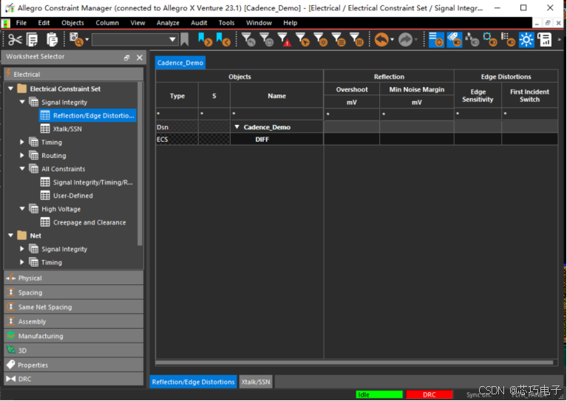This screenshot has height=401, width=567.
Task: Click the Copy icon in toolbar
Action: pos(33,39)
